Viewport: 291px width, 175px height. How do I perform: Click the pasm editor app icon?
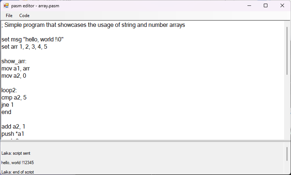pyautogui.click(x=6, y=5)
